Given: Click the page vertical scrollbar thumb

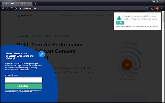Looking at the screenshot, I should point(163,18).
